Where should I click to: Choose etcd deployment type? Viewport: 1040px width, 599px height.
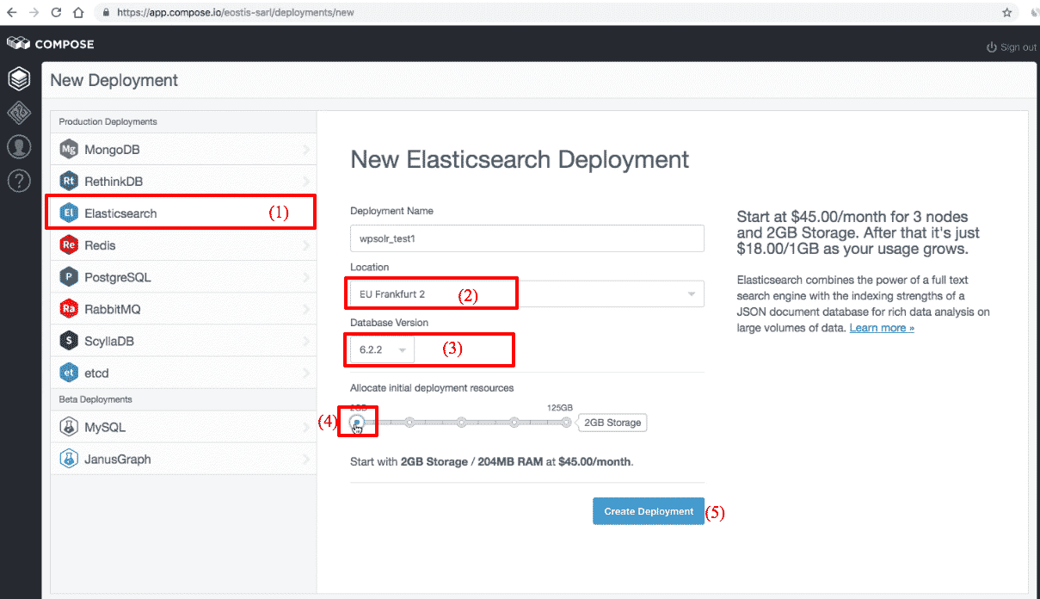183,373
